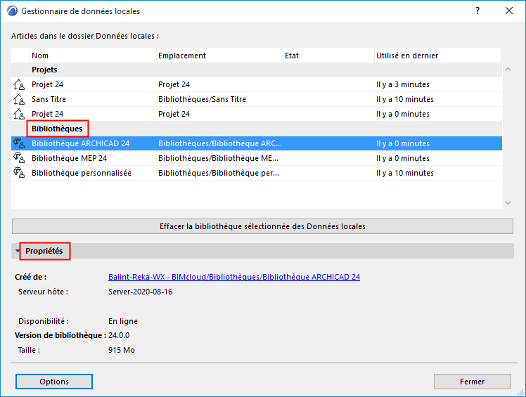This screenshot has height=397, width=526.
Task: Click the location Bibliothèques/Sans Titre
Action: pyautogui.click(x=202, y=99)
